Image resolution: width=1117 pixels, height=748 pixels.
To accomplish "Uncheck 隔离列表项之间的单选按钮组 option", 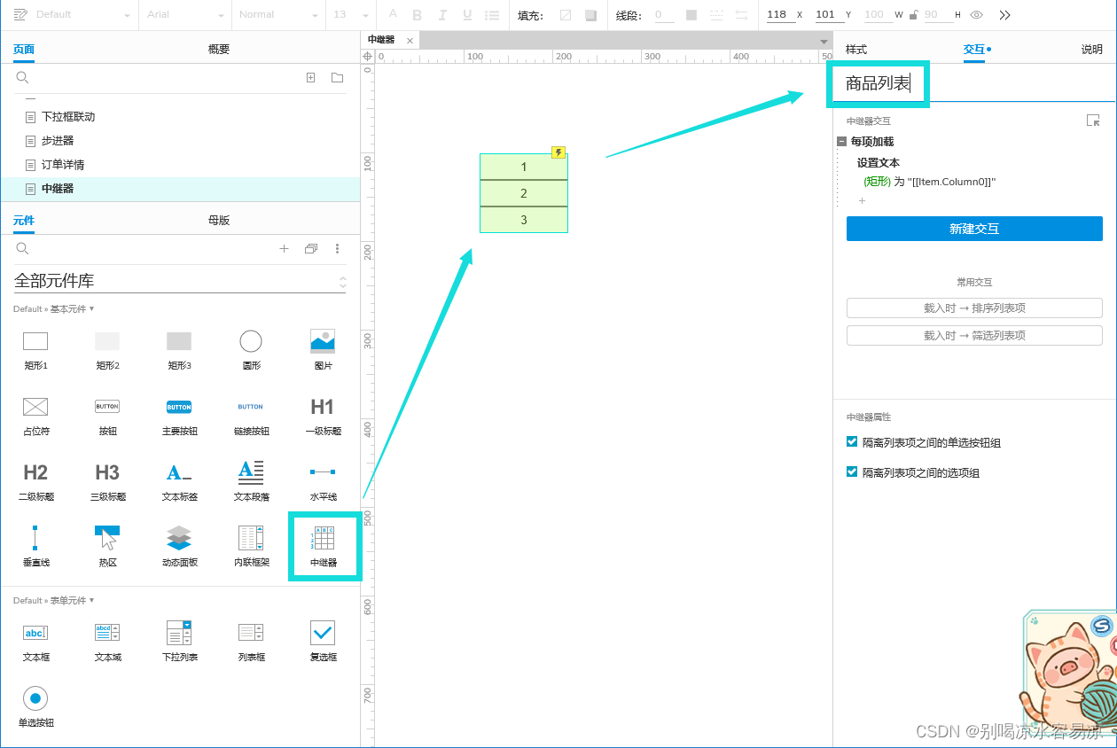I will pyautogui.click(x=851, y=441).
